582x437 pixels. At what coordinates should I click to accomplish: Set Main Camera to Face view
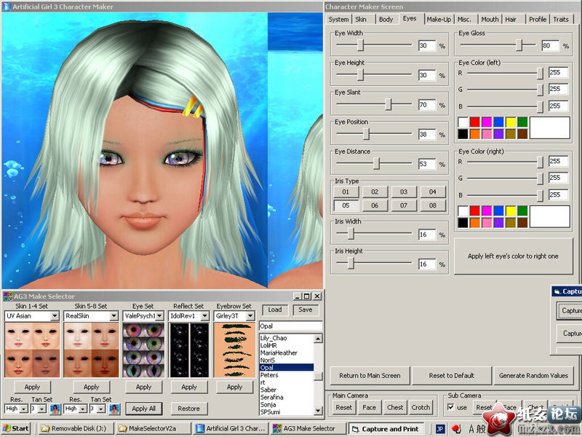370,408
